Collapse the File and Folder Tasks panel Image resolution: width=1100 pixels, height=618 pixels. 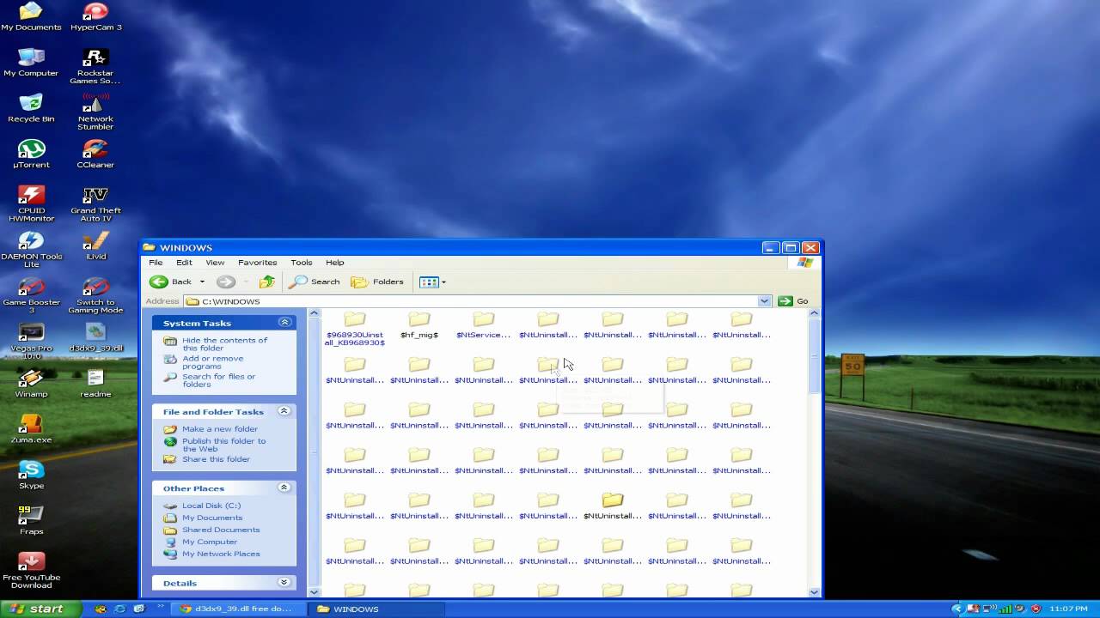point(284,411)
